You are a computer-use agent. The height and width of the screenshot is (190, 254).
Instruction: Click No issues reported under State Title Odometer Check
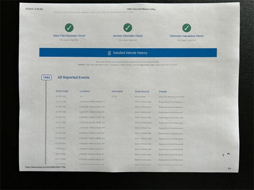(x=69, y=40)
